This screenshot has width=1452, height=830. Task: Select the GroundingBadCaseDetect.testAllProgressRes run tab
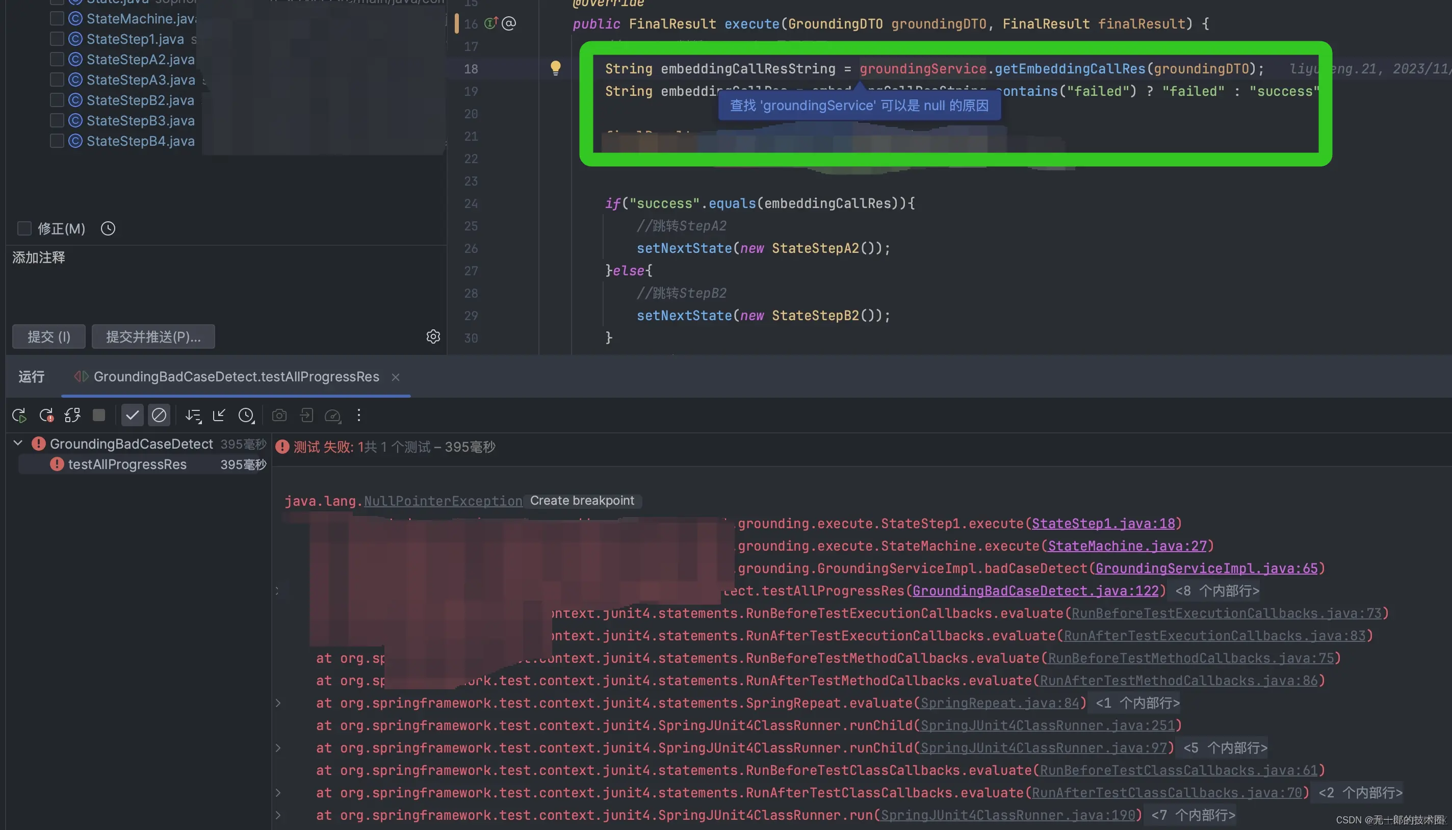click(x=236, y=377)
